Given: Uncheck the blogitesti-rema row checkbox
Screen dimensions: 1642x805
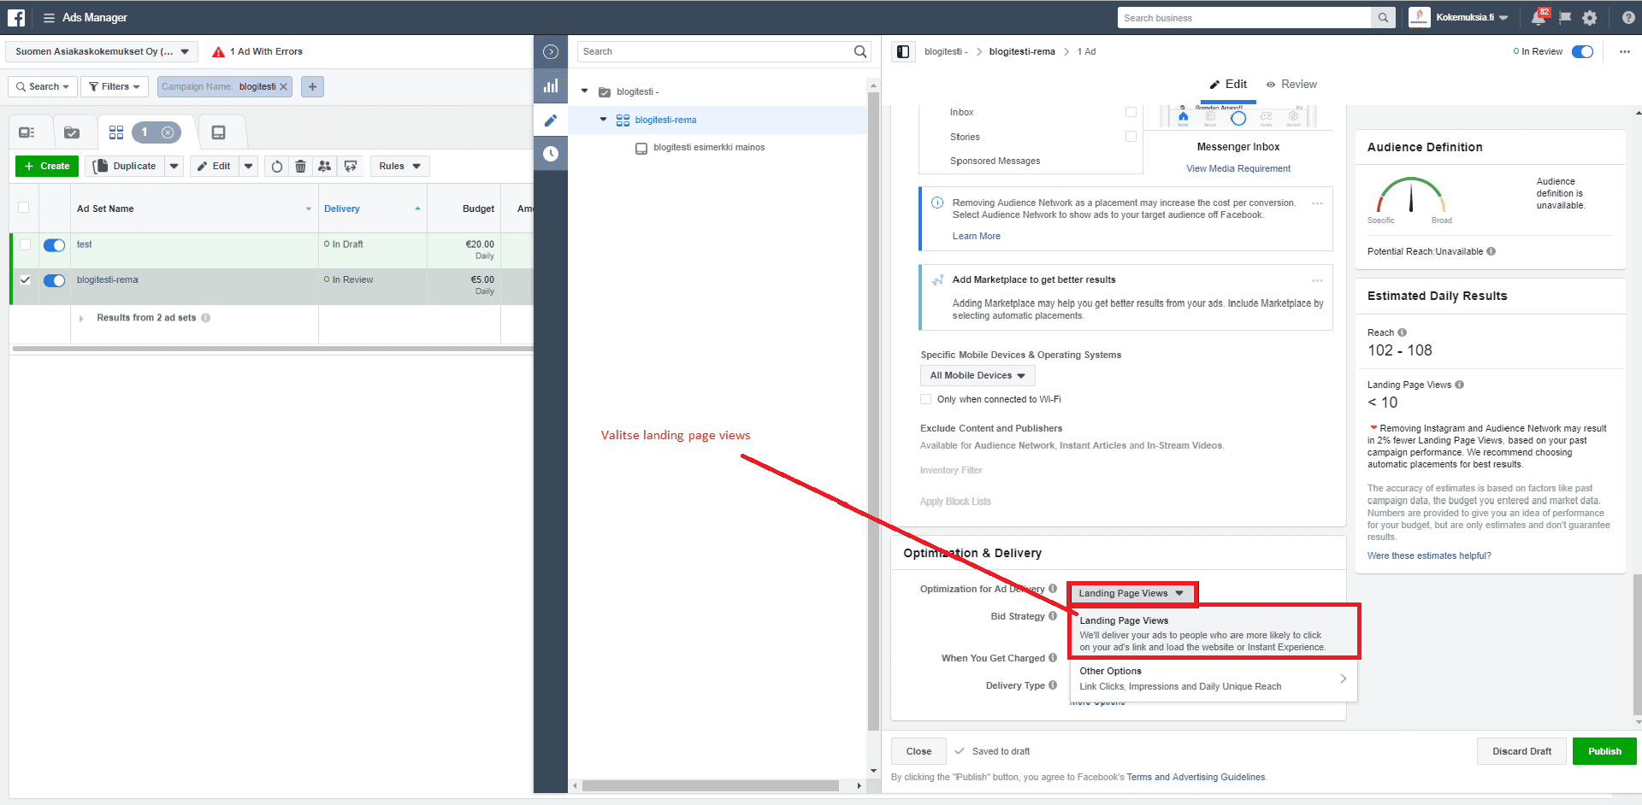Looking at the screenshot, I should 25,279.
